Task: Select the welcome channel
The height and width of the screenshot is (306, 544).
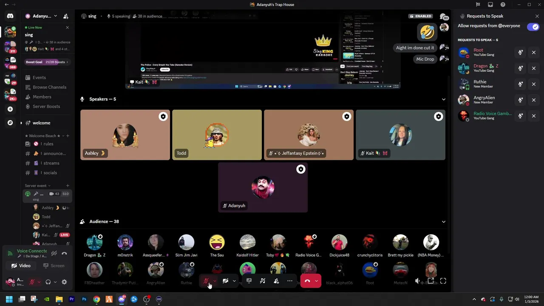Action: click(47, 123)
